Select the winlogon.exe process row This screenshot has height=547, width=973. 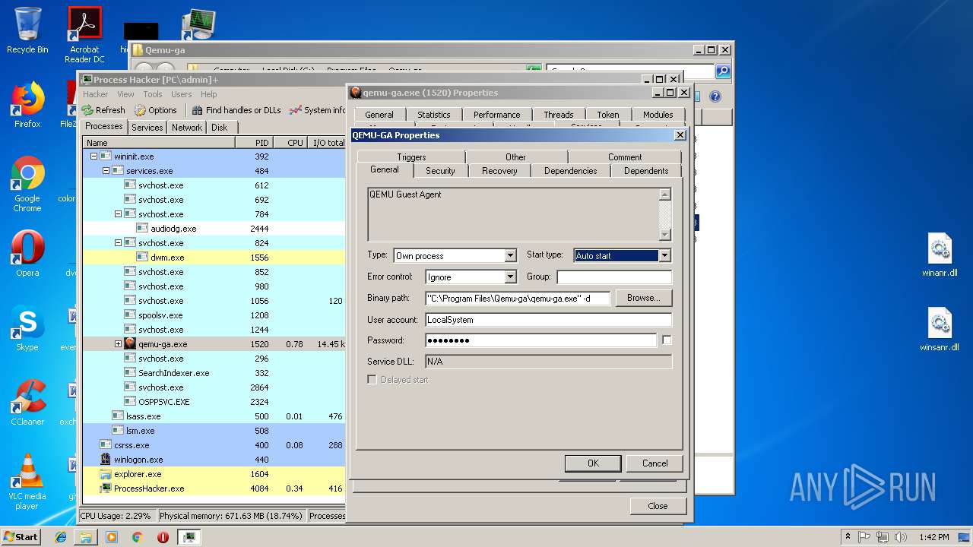click(214, 459)
